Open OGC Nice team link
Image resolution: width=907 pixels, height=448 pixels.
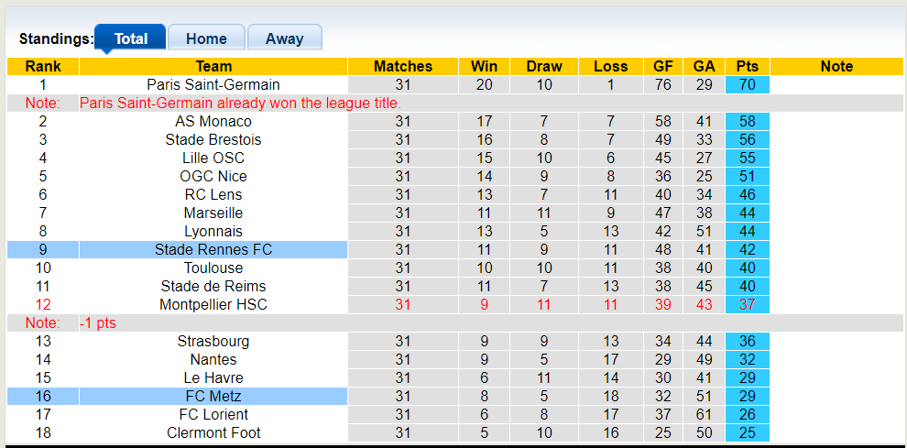click(x=213, y=176)
